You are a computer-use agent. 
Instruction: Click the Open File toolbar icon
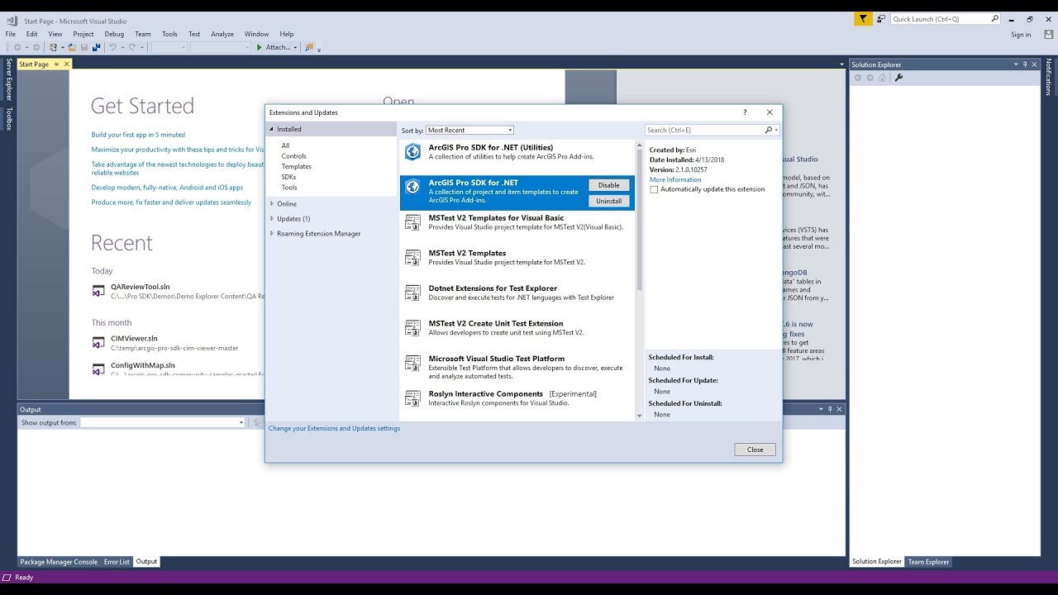pos(73,48)
